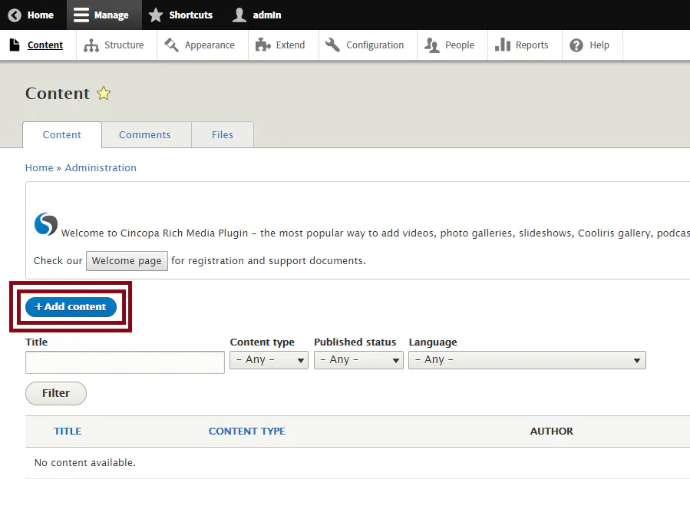The height and width of the screenshot is (506, 690).
Task: Click the Home back-arrow icon
Action: [15, 15]
